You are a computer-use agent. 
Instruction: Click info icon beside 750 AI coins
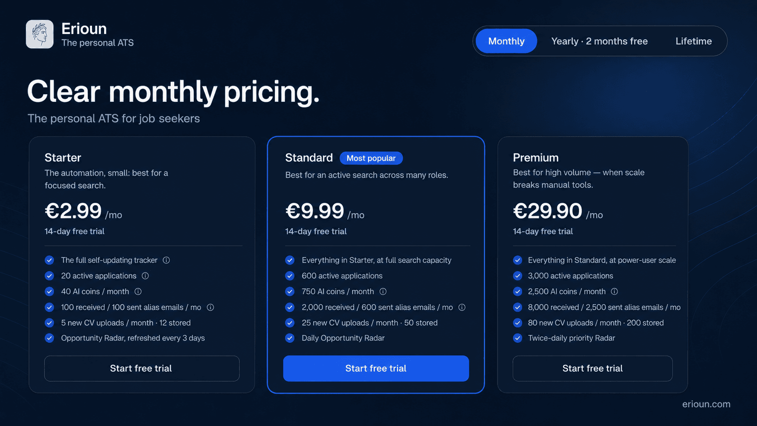click(x=383, y=292)
